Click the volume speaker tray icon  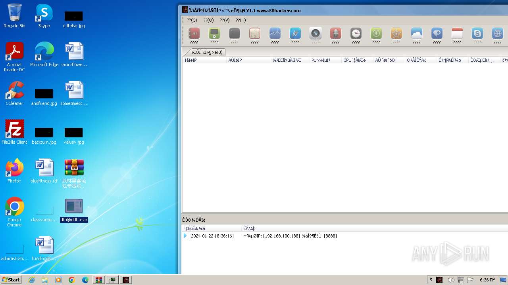(x=451, y=280)
